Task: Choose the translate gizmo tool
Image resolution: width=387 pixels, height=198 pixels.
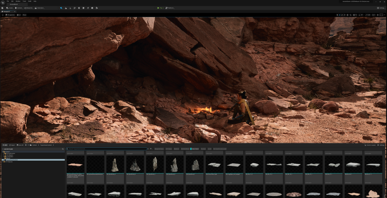Action: pos(340,15)
